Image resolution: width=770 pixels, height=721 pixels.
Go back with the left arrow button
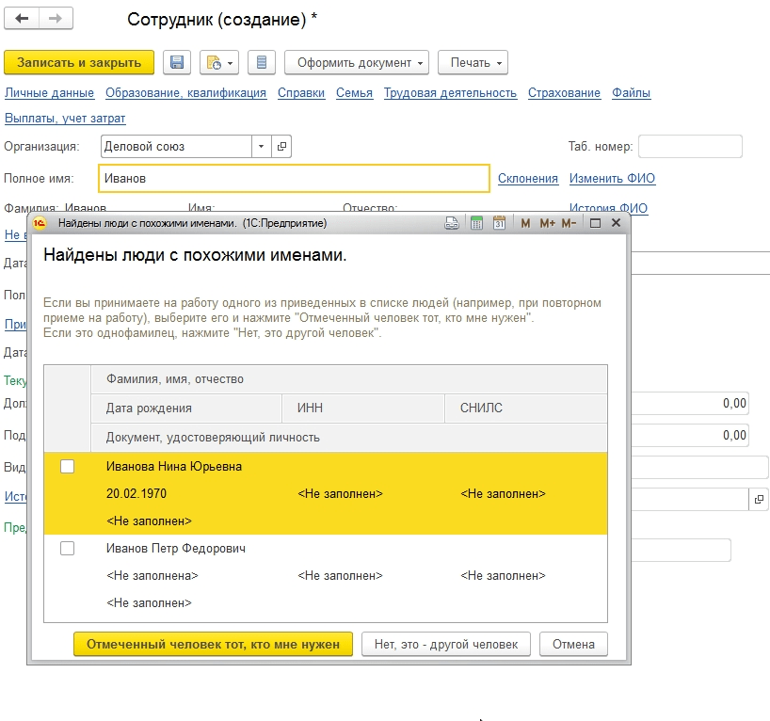22,19
